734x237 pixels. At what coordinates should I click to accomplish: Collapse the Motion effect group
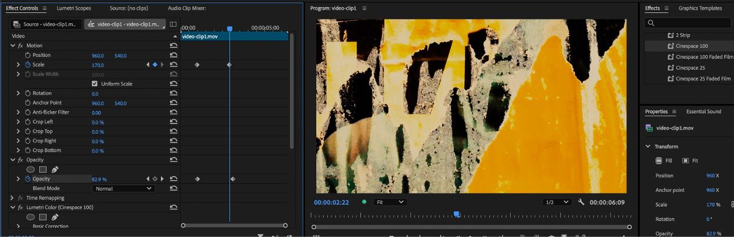point(12,46)
